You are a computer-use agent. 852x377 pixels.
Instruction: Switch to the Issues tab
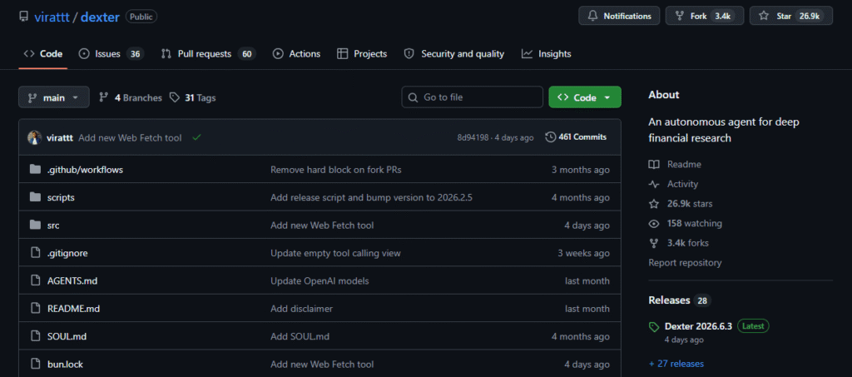111,54
